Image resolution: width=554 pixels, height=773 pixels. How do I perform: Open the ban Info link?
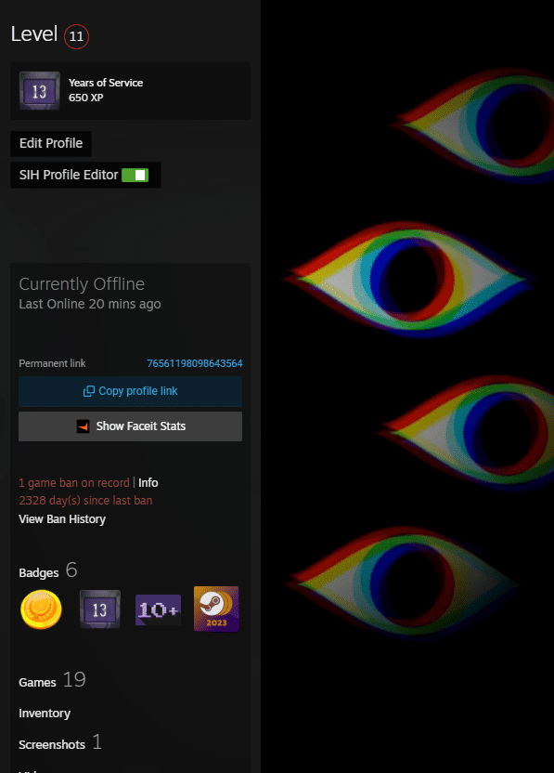pyautogui.click(x=148, y=482)
